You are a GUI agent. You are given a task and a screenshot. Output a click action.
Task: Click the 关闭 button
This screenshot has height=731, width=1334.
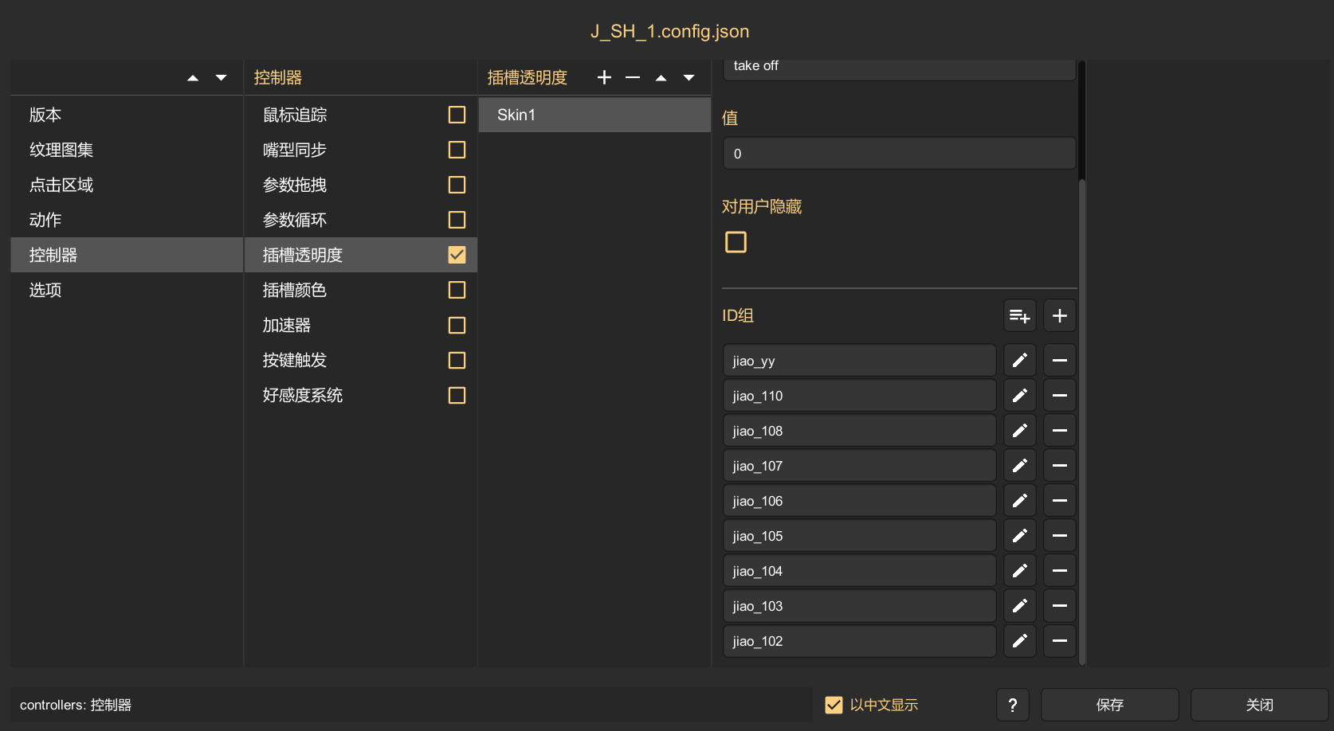[x=1260, y=705]
